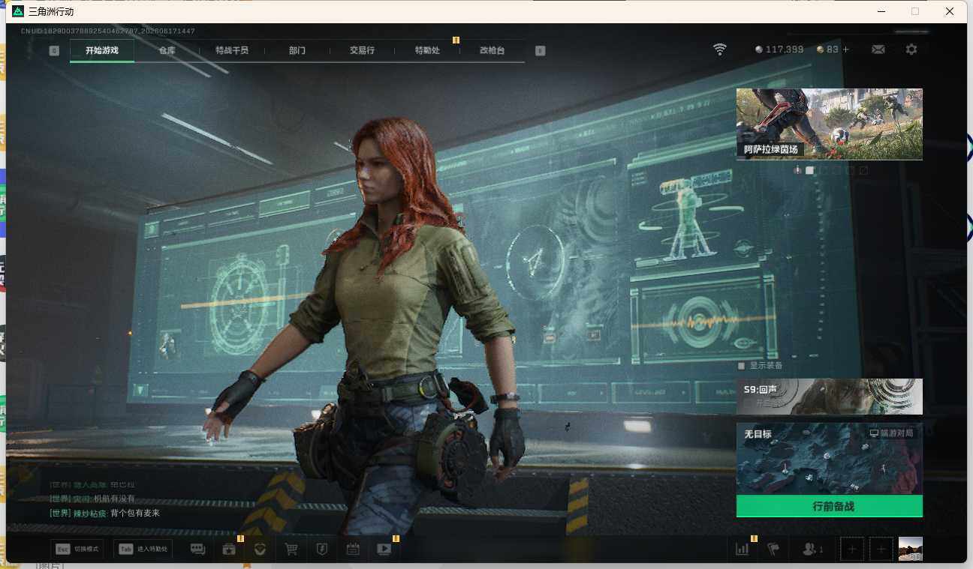Viewport: 973px width, 569px height.
Task: Click the left tab-switch key icon
Action: pyautogui.click(x=54, y=51)
